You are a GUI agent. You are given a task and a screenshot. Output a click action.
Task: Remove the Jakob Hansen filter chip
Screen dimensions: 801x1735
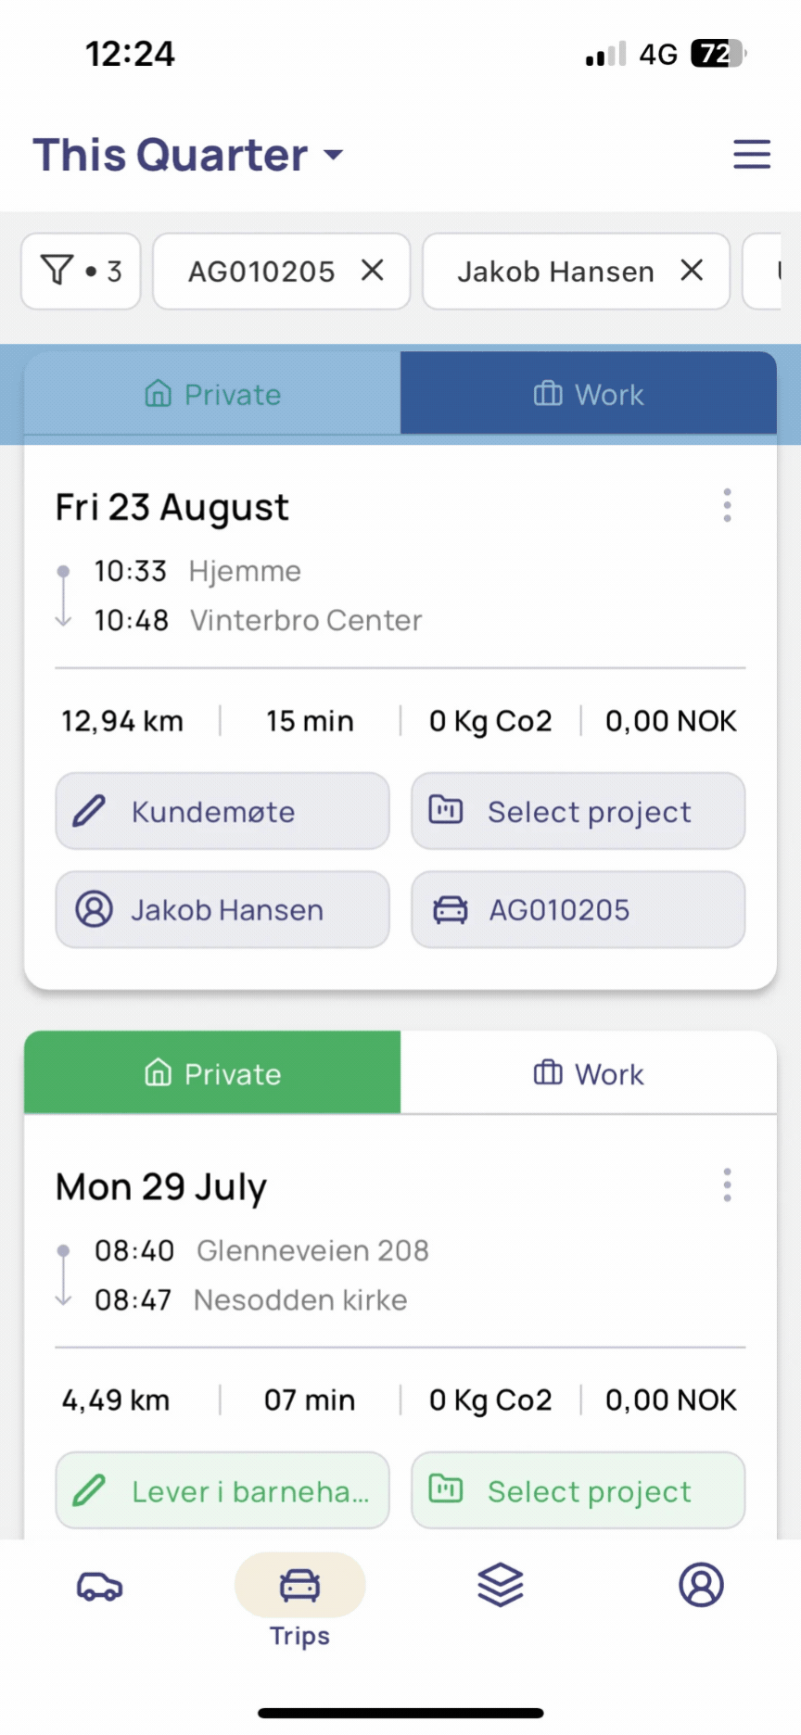692,271
